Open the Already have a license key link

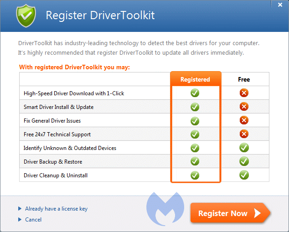pos(56,209)
